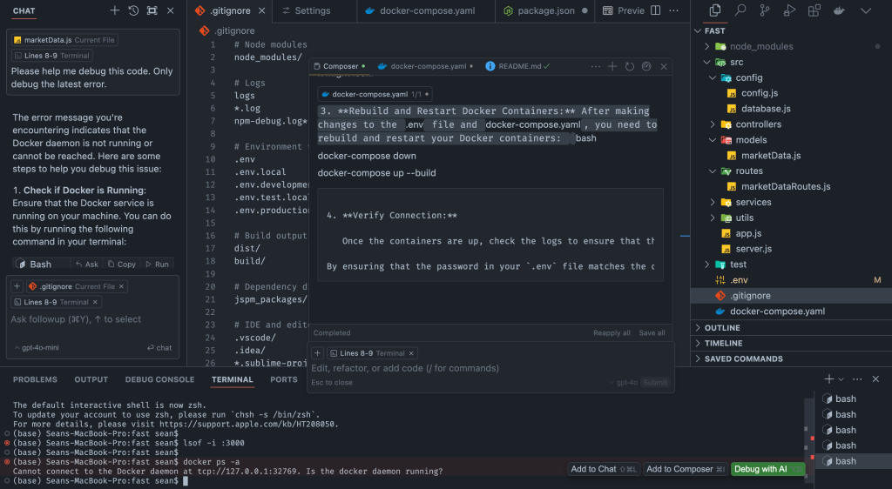Screen dimensions: 892x489
Task: Open the Docker view icon
Action: (839, 10)
